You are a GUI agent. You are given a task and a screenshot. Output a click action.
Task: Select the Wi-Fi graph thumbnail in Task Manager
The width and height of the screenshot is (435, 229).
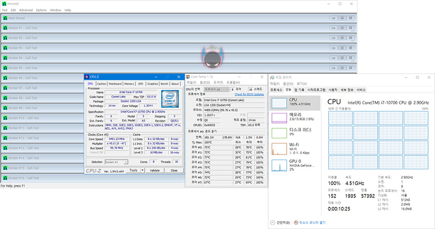click(x=279, y=149)
